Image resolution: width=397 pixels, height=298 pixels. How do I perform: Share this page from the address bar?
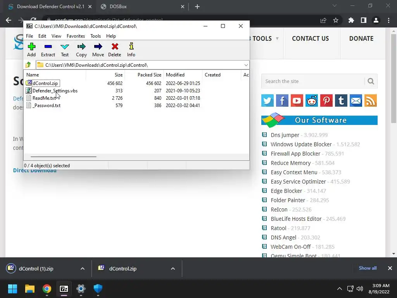click(x=323, y=20)
